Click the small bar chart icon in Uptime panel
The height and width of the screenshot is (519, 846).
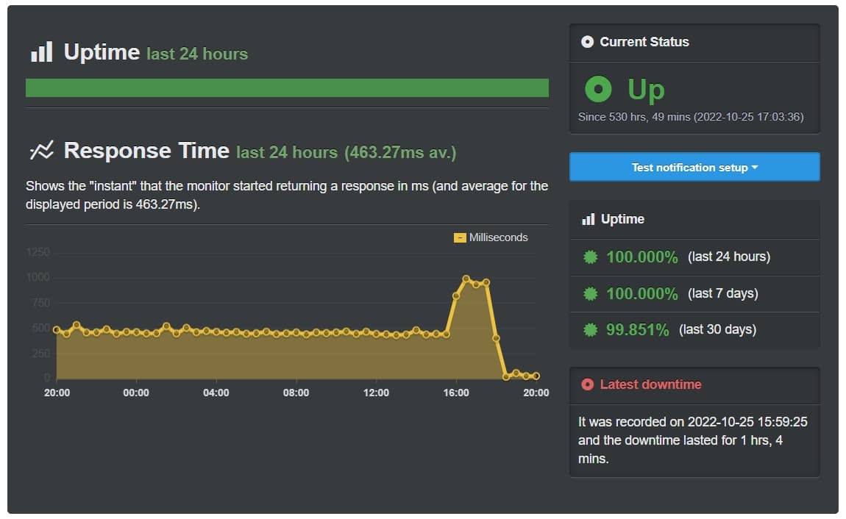[588, 219]
